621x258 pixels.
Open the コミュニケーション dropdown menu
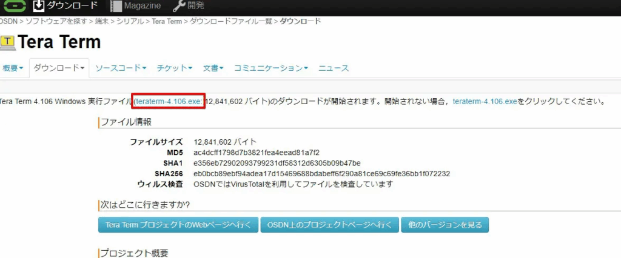click(x=271, y=68)
